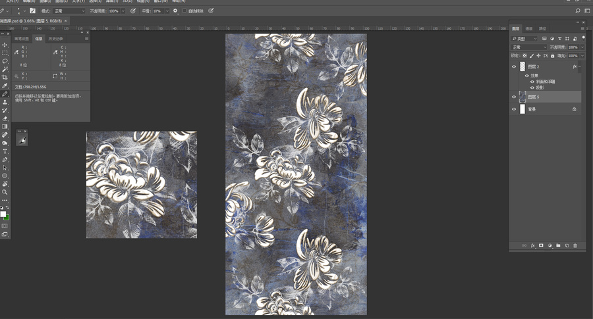The image size is (593, 319).
Task: Switch to the 路径 paths tab
Action: (x=542, y=29)
